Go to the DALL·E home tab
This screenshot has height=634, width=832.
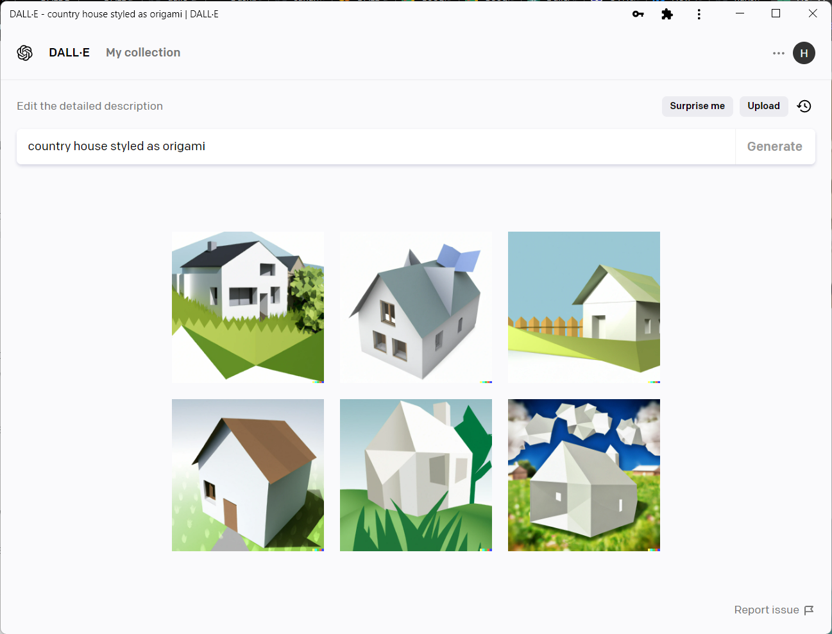[x=69, y=53]
